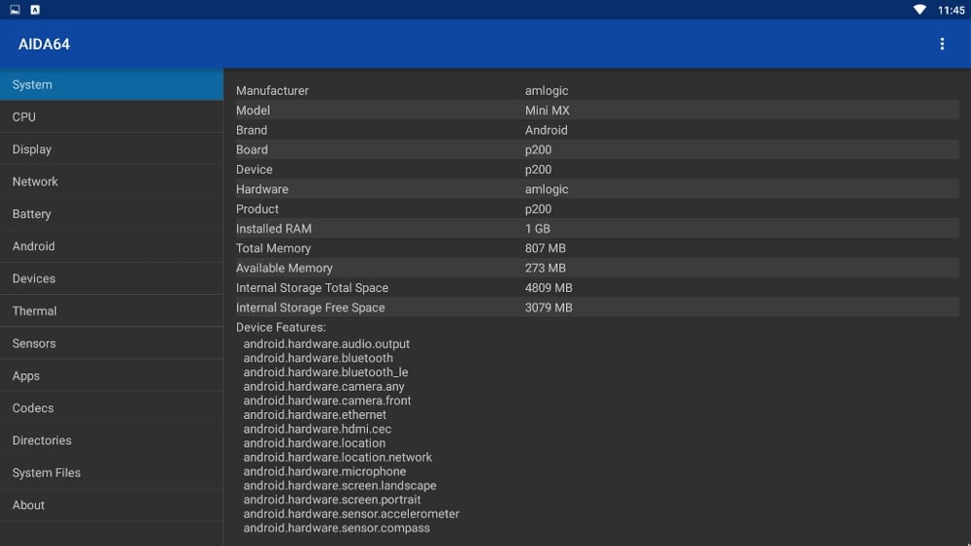Show the Codecs section
The height and width of the screenshot is (546, 971).
click(x=112, y=408)
